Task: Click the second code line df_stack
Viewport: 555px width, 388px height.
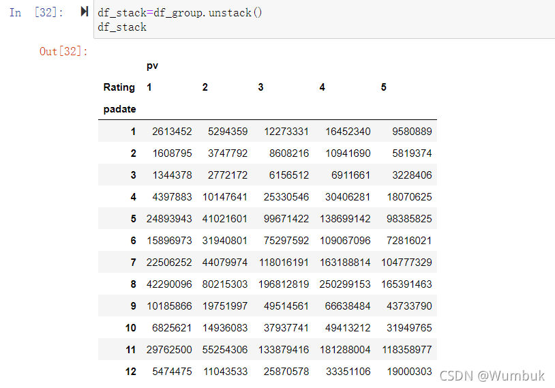Action: click(122, 27)
